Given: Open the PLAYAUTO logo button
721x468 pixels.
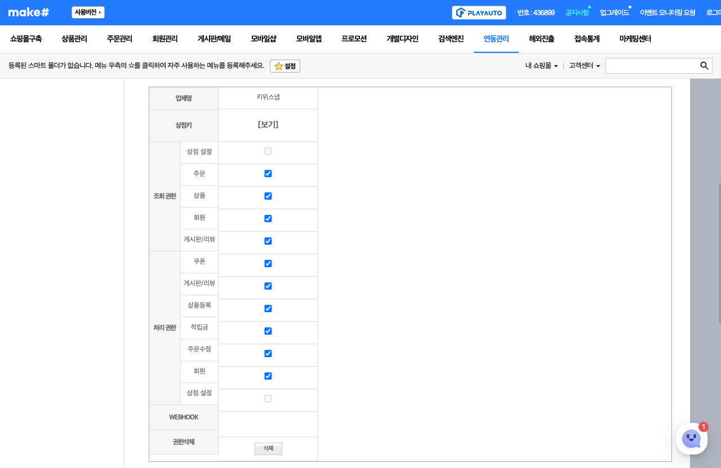Looking at the screenshot, I should 479,12.
